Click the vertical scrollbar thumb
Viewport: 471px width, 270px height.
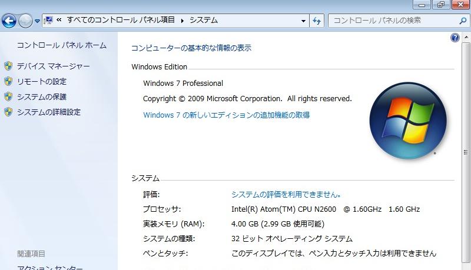466,152
